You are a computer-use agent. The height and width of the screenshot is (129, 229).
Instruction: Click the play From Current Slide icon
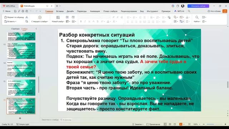(x=40, y=18)
